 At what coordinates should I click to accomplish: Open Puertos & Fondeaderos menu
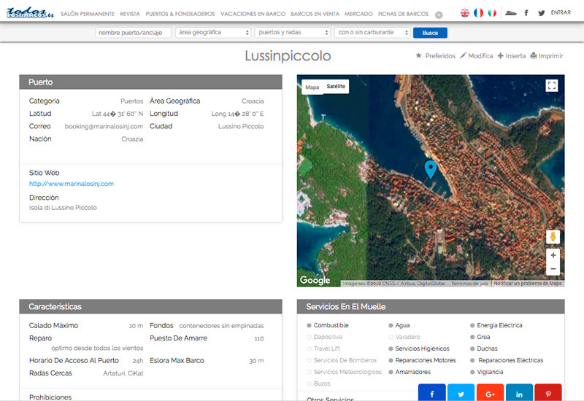tap(180, 14)
